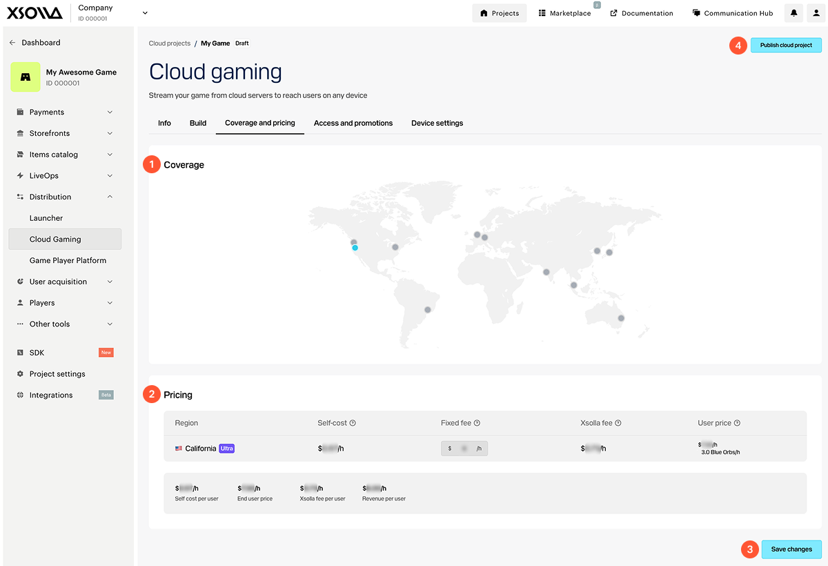Click the Communication Hub chat icon

click(x=697, y=13)
